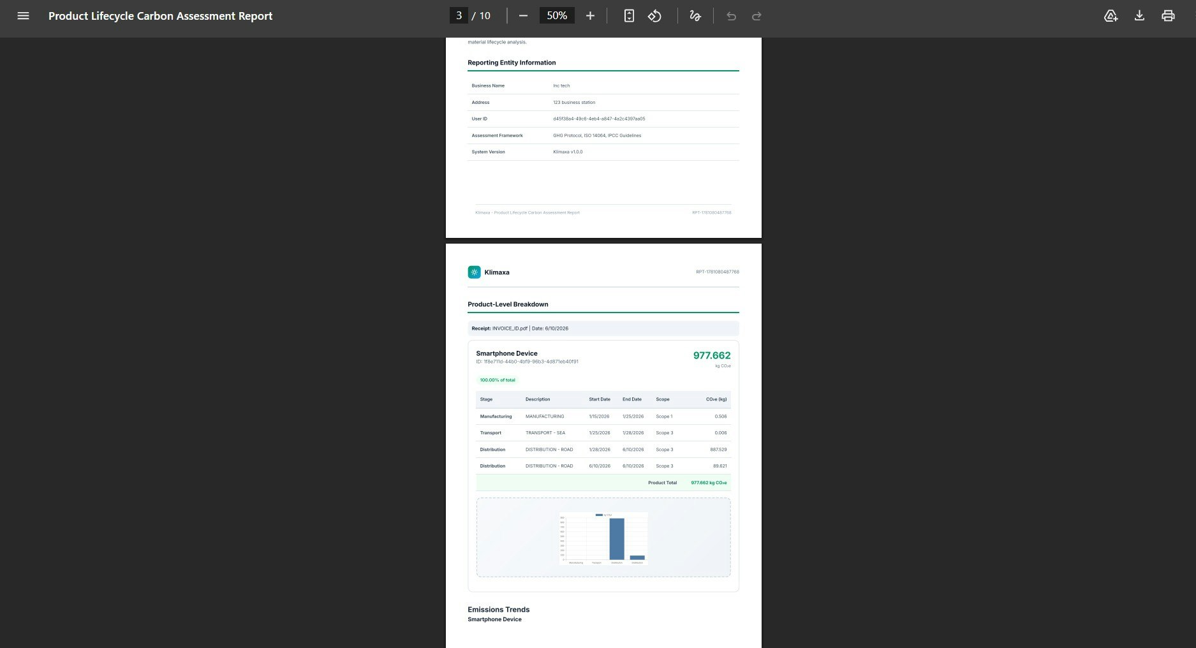Select the report ID next to the Klimaxa logo
Viewport: 1196px width, 648px height.
(x=718, y=272)
